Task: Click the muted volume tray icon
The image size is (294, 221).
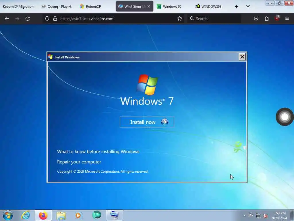Action: point(265,216)
